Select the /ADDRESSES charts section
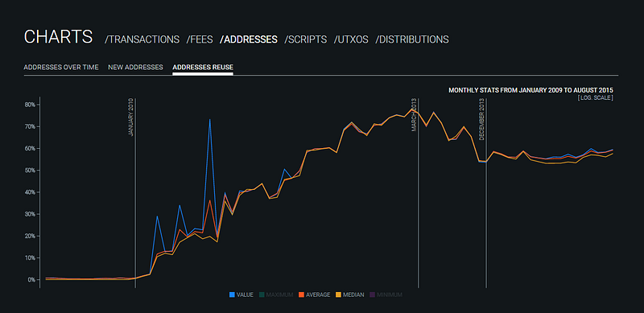This screenshot has height=313, width=644. pos(249,39)
